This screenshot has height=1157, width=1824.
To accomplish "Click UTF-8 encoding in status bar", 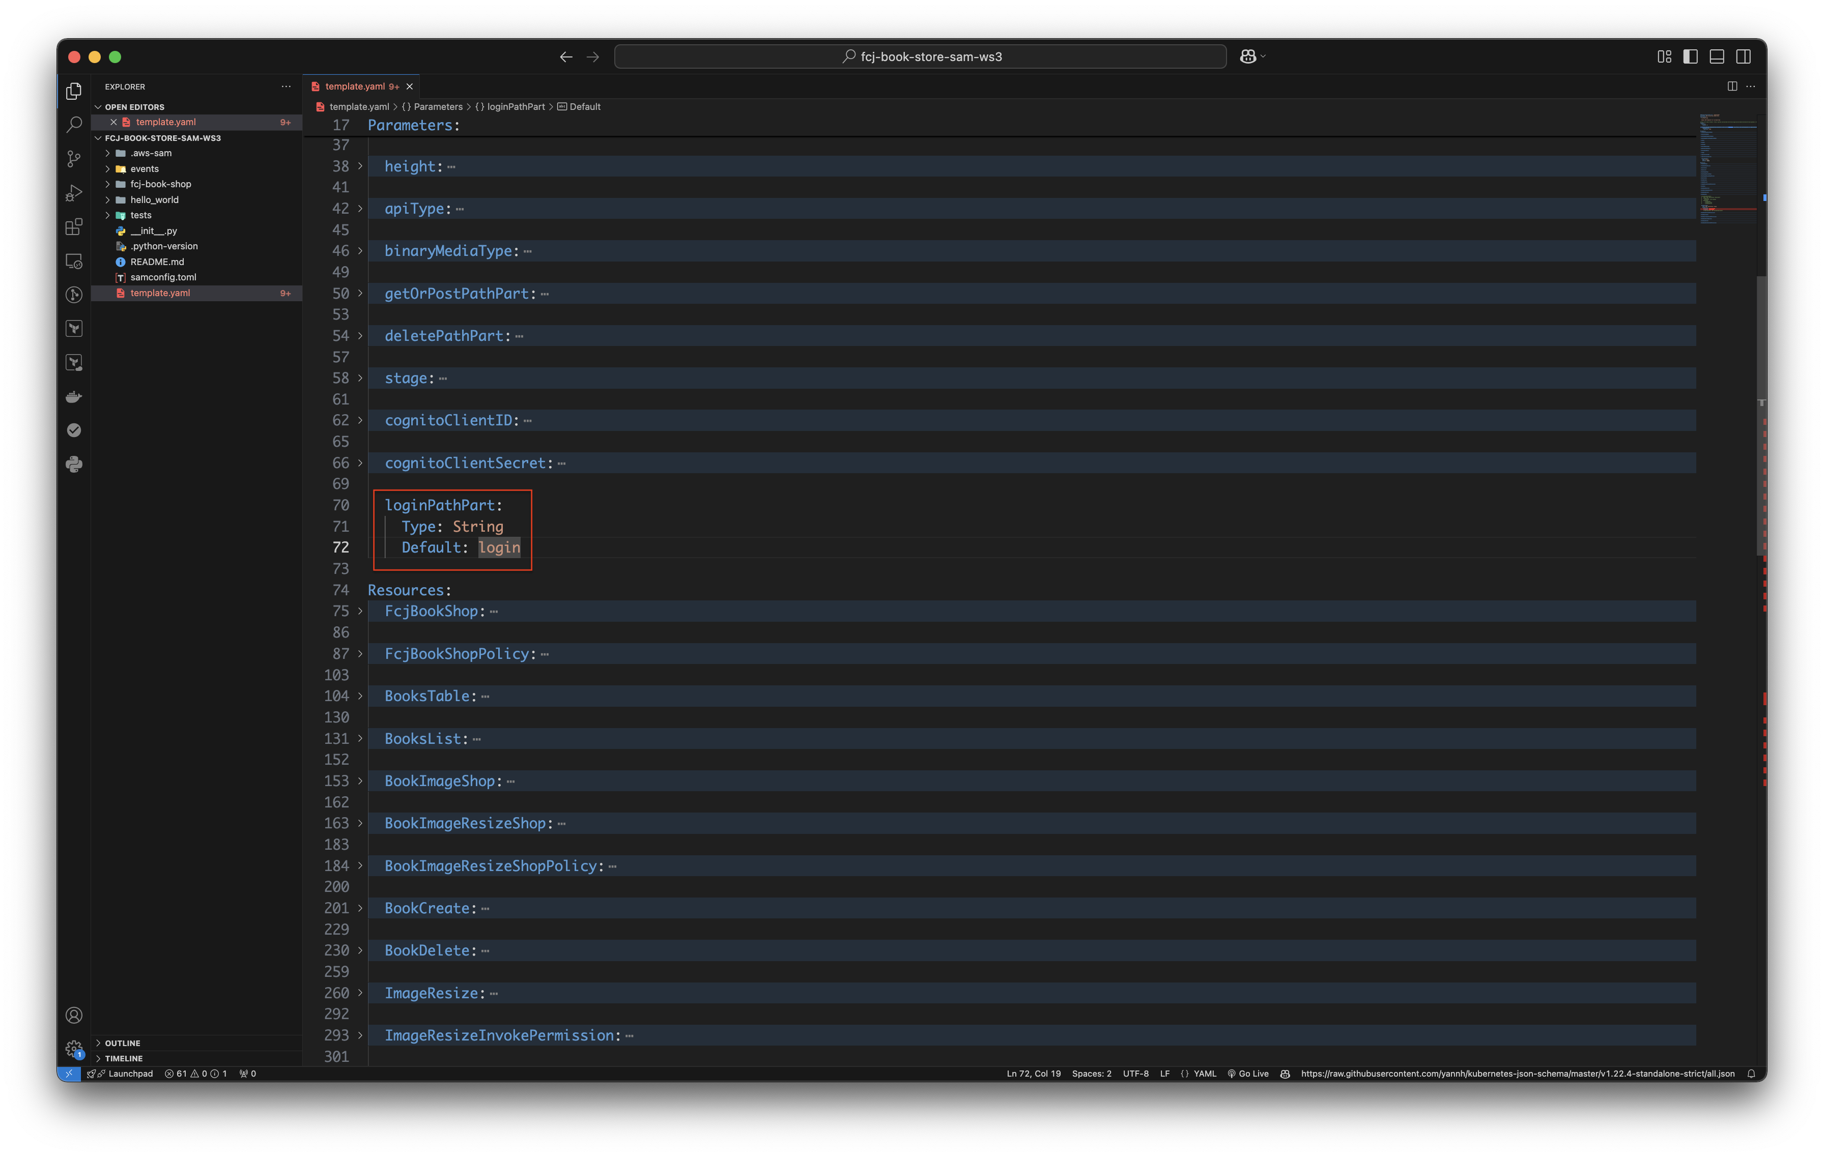I will pos(1135,1073).
